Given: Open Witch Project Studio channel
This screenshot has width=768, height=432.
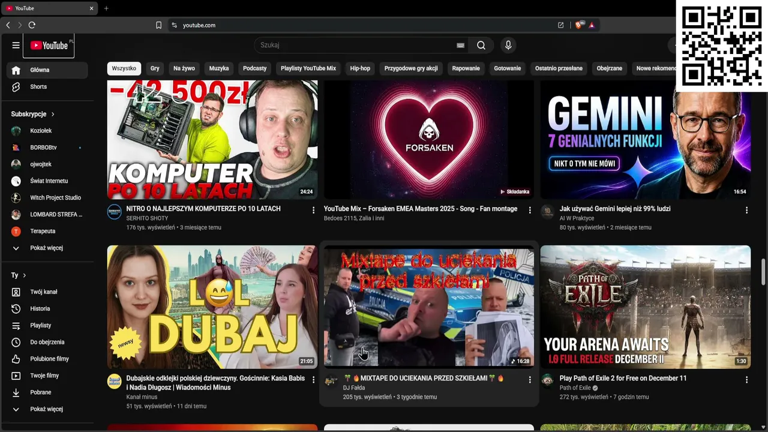Looking at the screenshot, I should pyautogui.click(x=47, y=197).
